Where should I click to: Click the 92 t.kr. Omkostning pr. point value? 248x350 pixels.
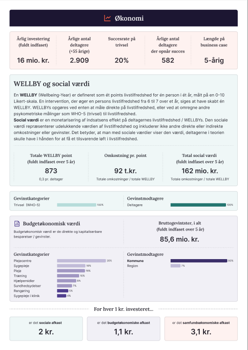125,171
